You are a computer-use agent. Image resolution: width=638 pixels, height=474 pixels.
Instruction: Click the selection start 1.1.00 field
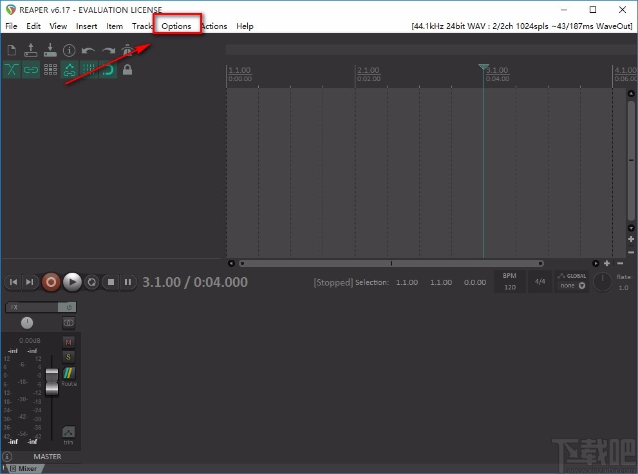pos(407,282)
